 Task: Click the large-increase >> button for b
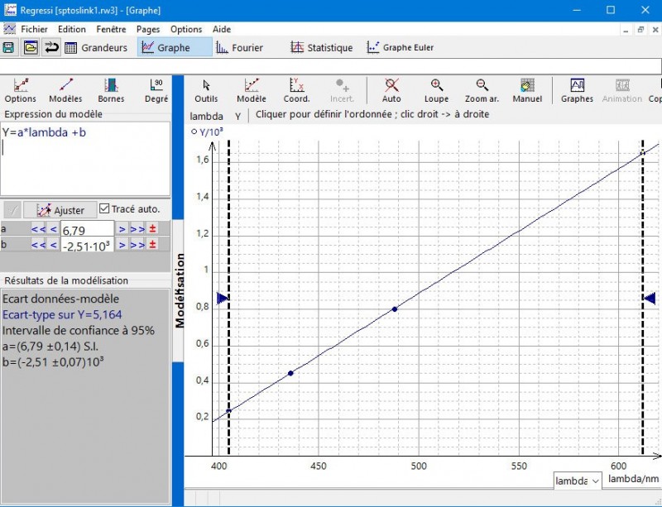pos(137,245)
